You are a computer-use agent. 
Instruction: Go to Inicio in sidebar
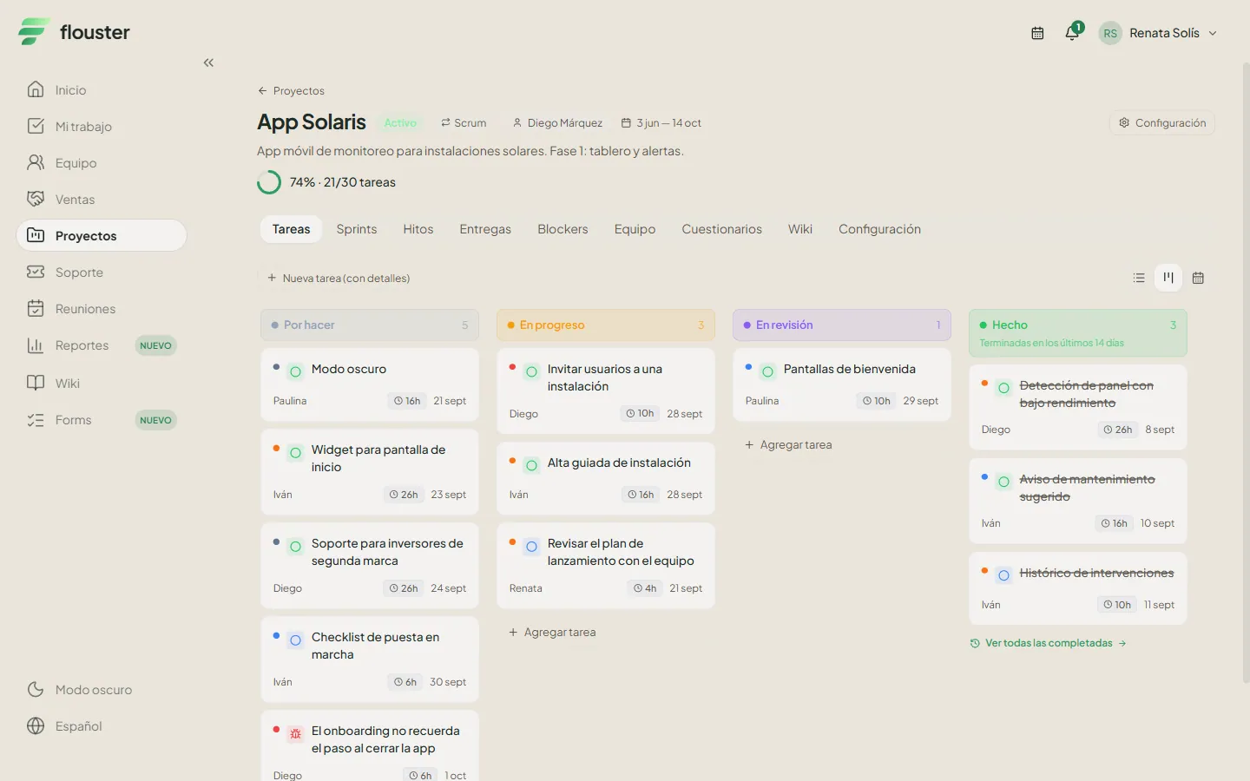click(x=102, y=90)
